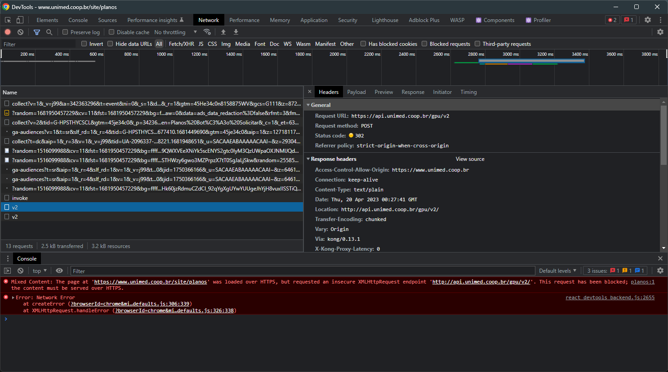The width and height of the screenshot is (668, 372).
Task: Open react_devtools_backend.js:2655 link
Action: (x=610, y=297)
